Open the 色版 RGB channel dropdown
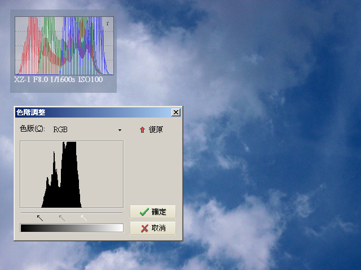The width and height of the screenshot is (361, 270). (87, 130)
